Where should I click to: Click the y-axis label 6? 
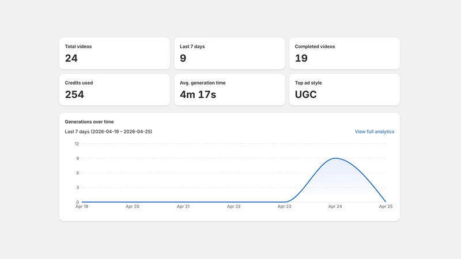[x=78, y=173]
